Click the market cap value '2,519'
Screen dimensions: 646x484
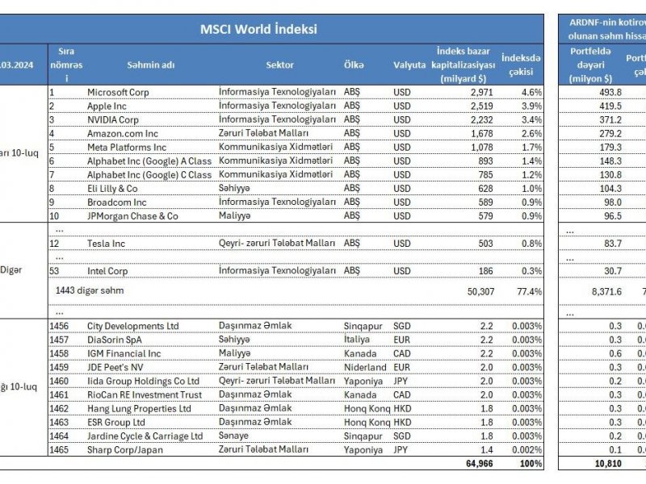(x=481, y=106)
